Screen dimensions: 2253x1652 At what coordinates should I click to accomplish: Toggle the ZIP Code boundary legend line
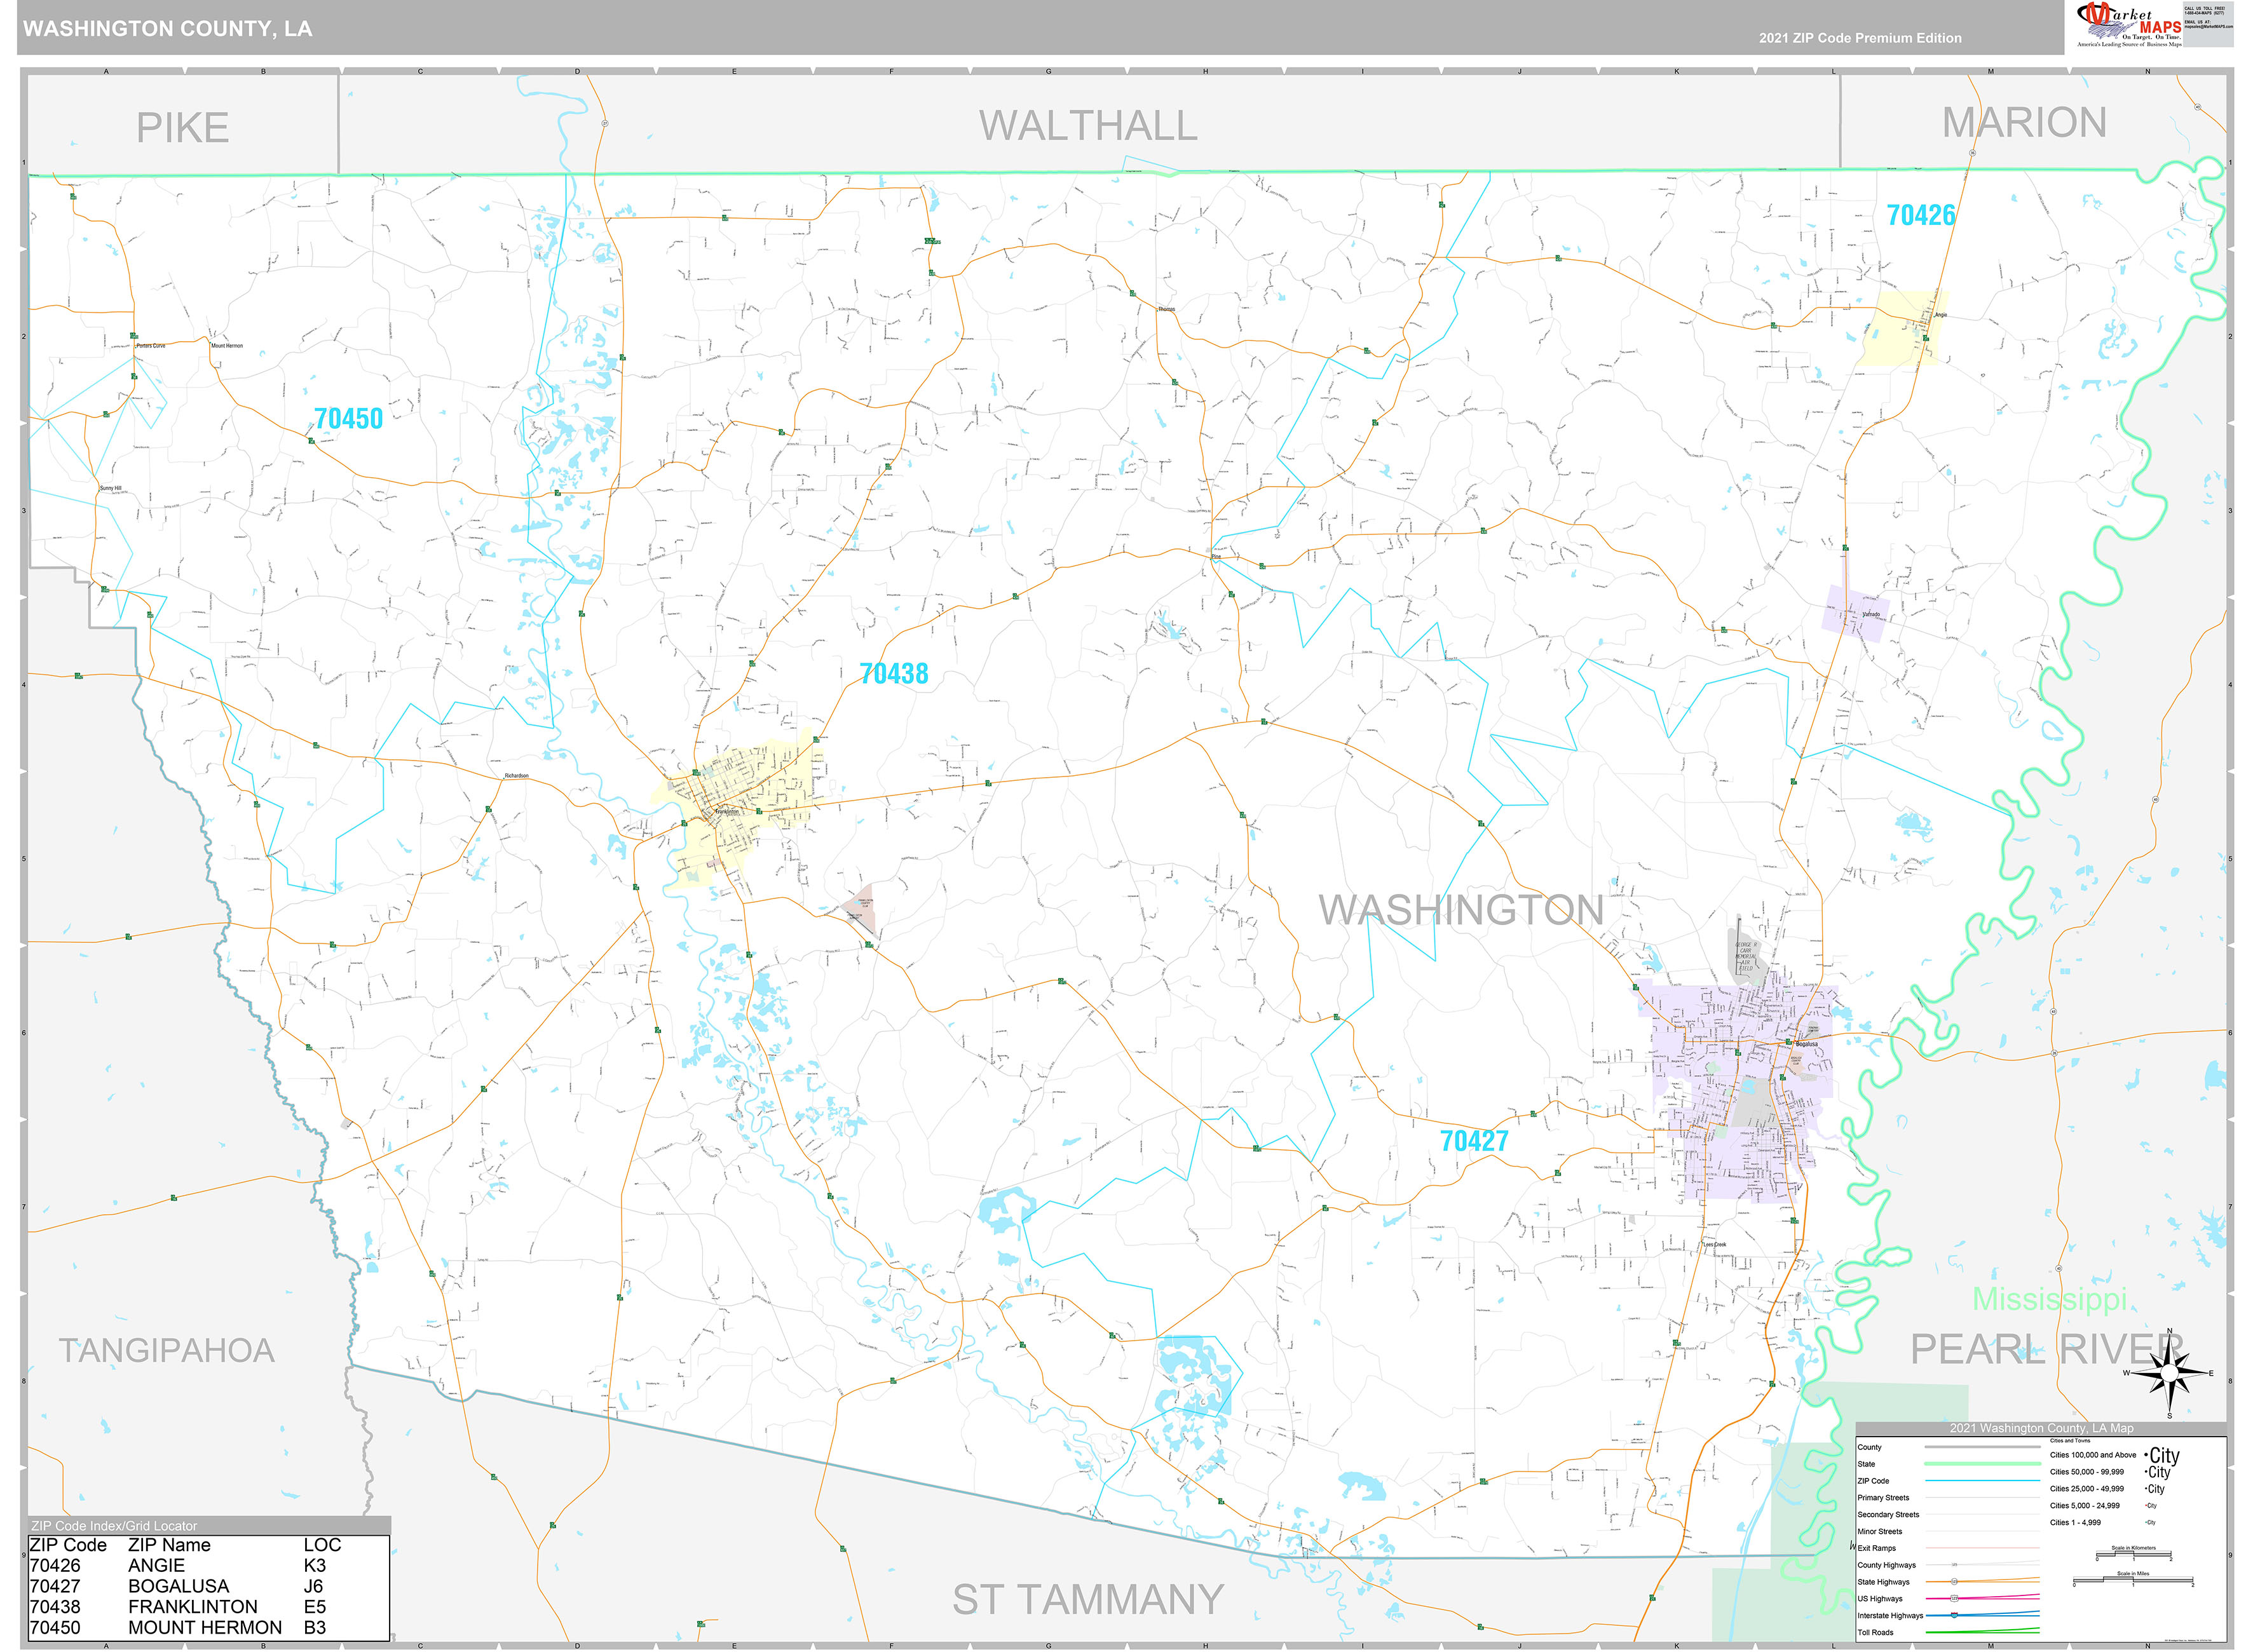(1982, 1480)
